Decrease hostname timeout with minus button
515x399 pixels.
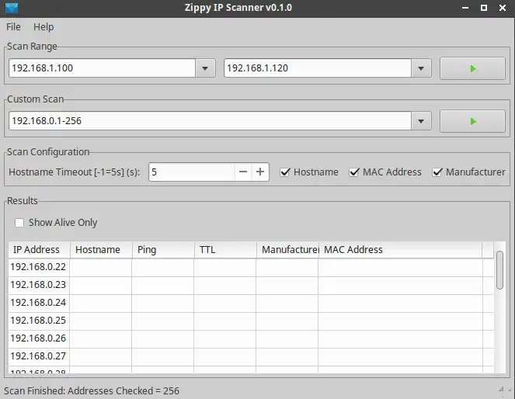tap(243, 172)
